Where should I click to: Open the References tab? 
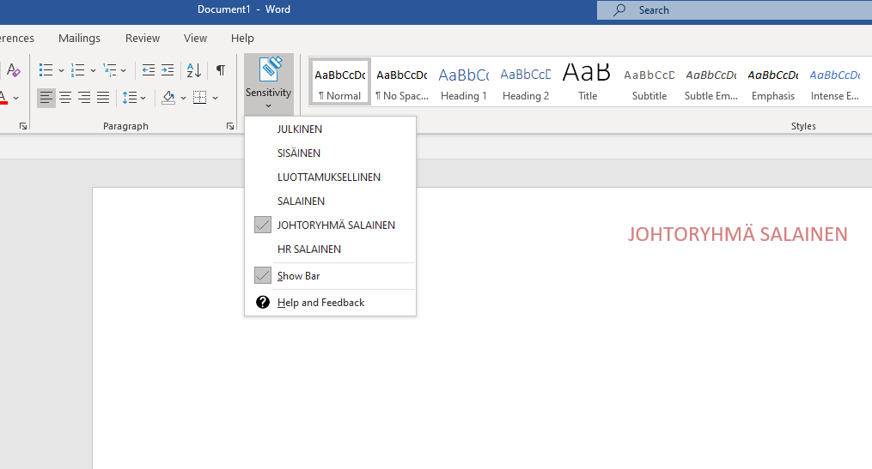[16, 39]
